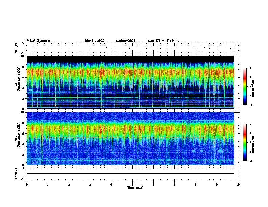The image size is (268, 207).
Task: Click the '4' kHz tick of ch.1 spectrogram
Action: click(x=23, y=88)
